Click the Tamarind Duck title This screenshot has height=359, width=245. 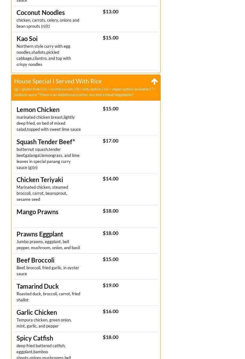(x=38, y=286)
